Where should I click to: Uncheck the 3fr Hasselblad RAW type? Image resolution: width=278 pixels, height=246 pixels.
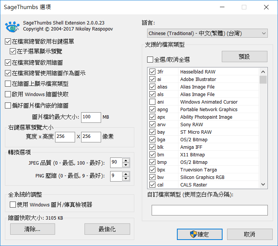(x=152, y=72)
